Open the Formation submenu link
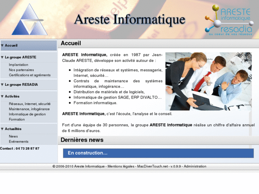Viewport: 259px width, 194px height. coord(17,119)
